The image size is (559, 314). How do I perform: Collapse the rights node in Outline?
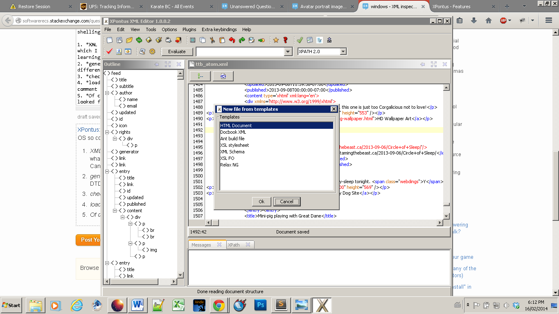[x=107, y=132]
